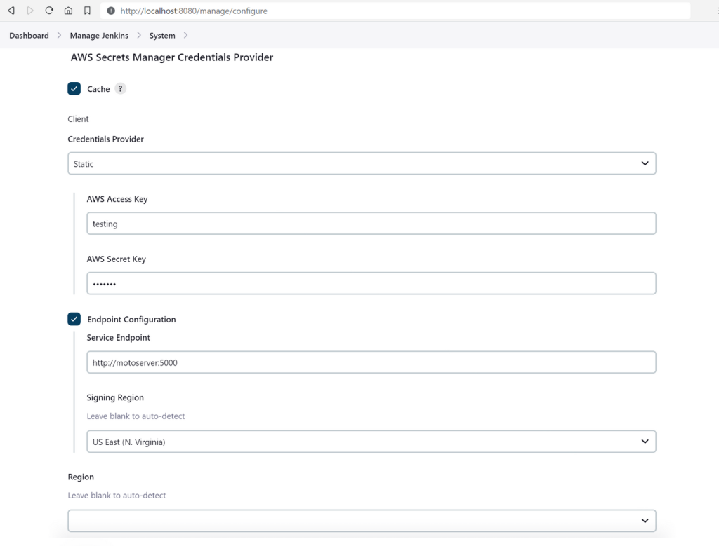Click the Credentials Provider label
Screen dimensions: 719x546
105,139
